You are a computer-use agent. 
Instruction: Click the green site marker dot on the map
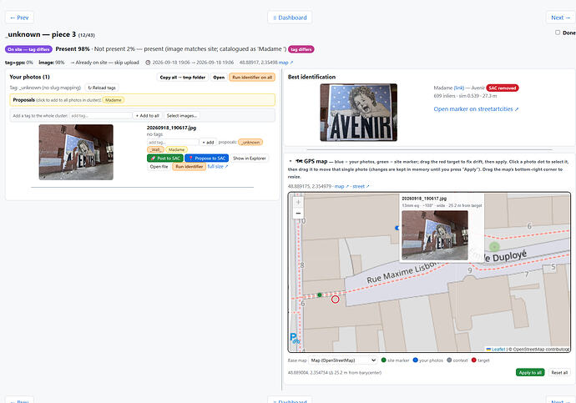[x=320, y=295]
